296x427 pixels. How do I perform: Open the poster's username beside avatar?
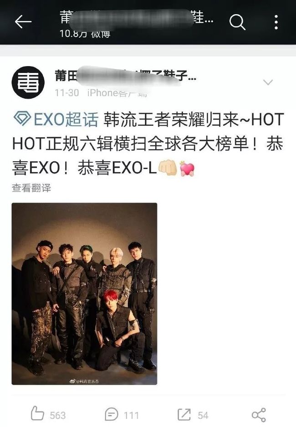click(x=125, y=76)
